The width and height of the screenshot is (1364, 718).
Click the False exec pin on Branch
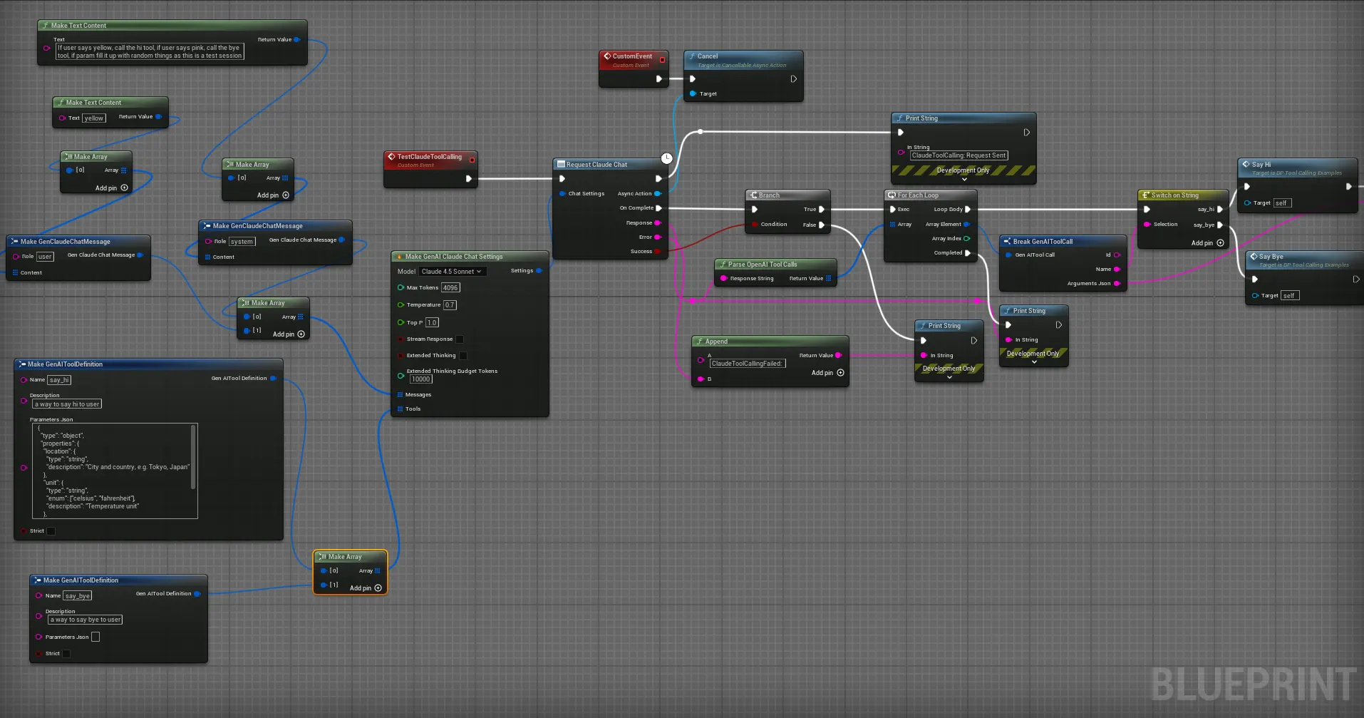(x=821, y=225)
